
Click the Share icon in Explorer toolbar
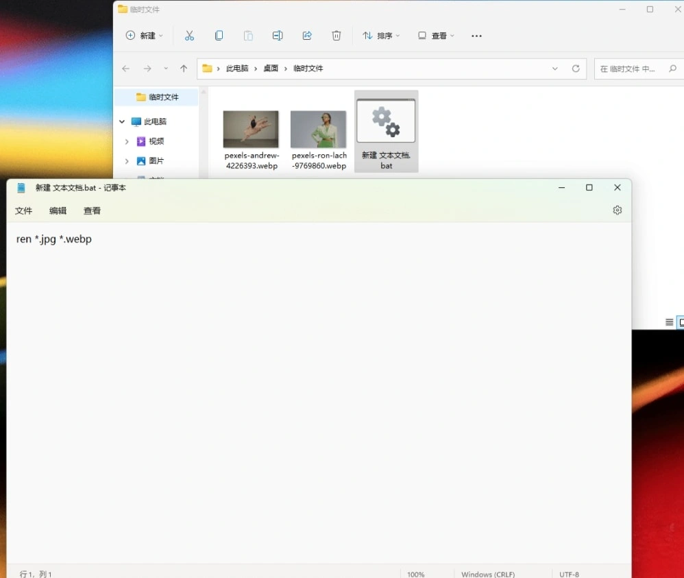307,36
